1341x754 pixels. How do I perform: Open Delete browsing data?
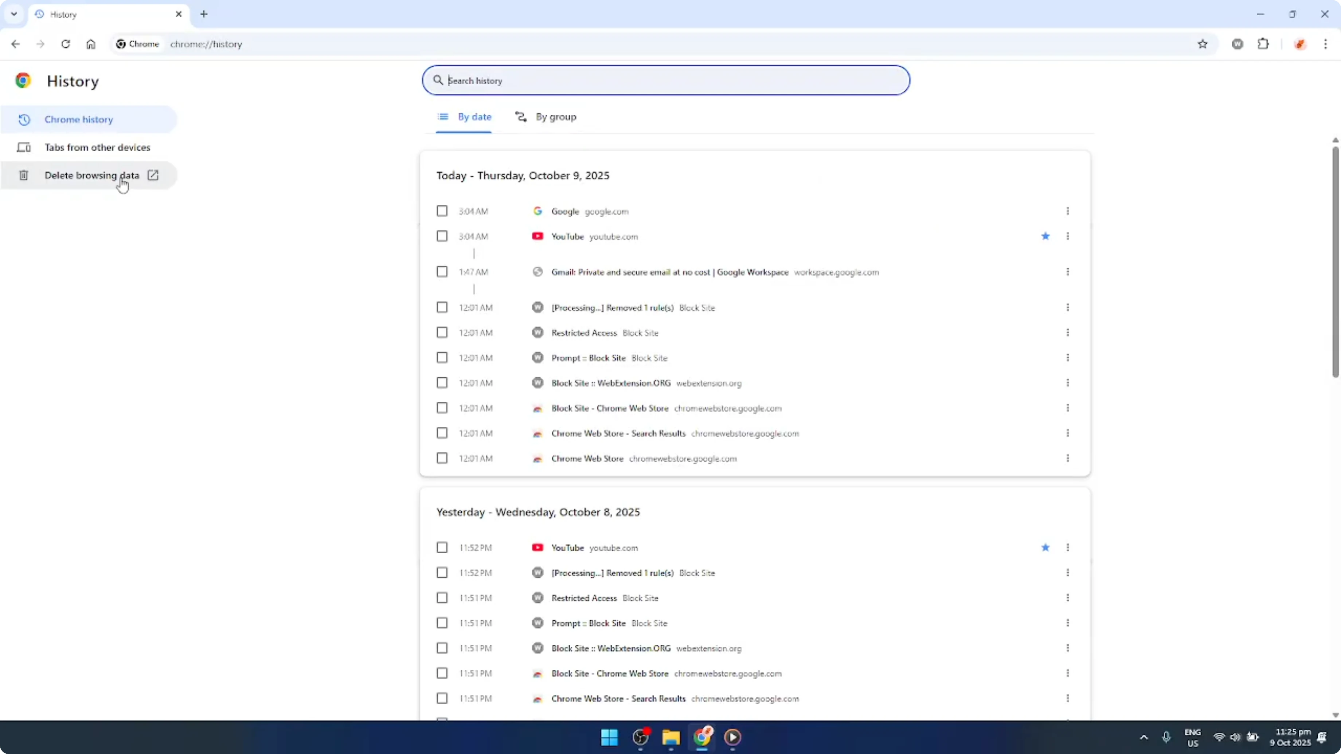pyautogui.click(x=89, y=175)
